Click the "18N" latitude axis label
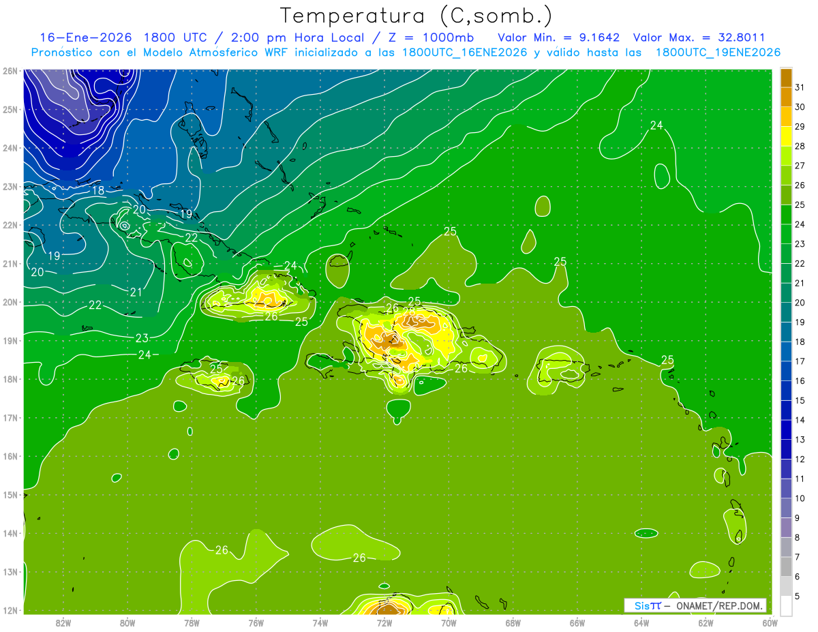818x632 pixels. [x=10, y=379]
